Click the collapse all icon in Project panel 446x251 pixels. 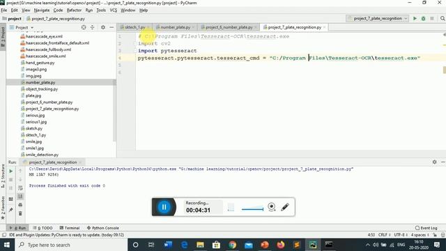[x=92, y=27]
